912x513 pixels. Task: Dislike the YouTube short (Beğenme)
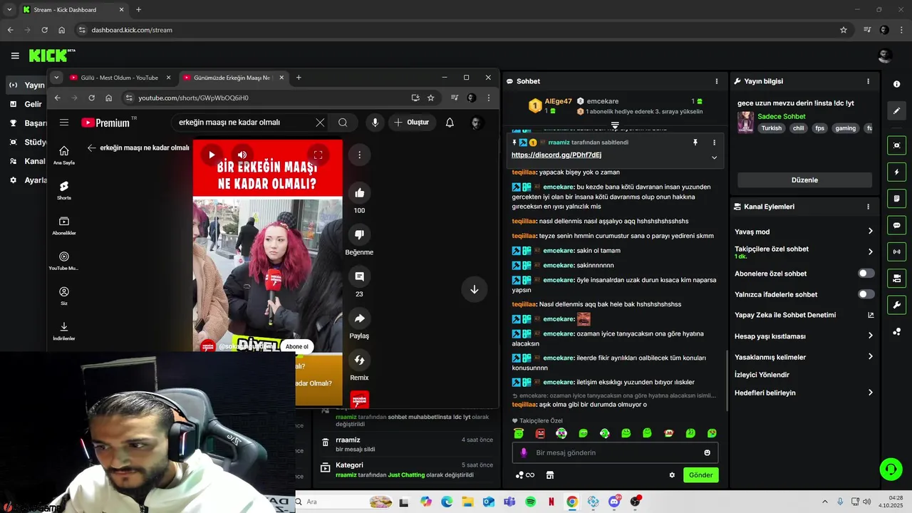tap(359, 234)
